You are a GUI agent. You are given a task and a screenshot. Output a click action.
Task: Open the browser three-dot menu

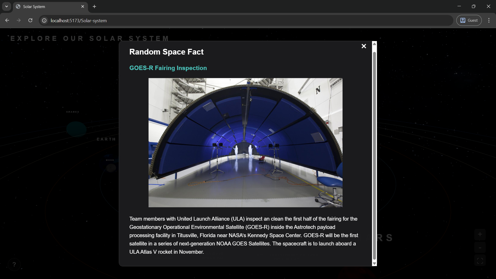[489, 20]
